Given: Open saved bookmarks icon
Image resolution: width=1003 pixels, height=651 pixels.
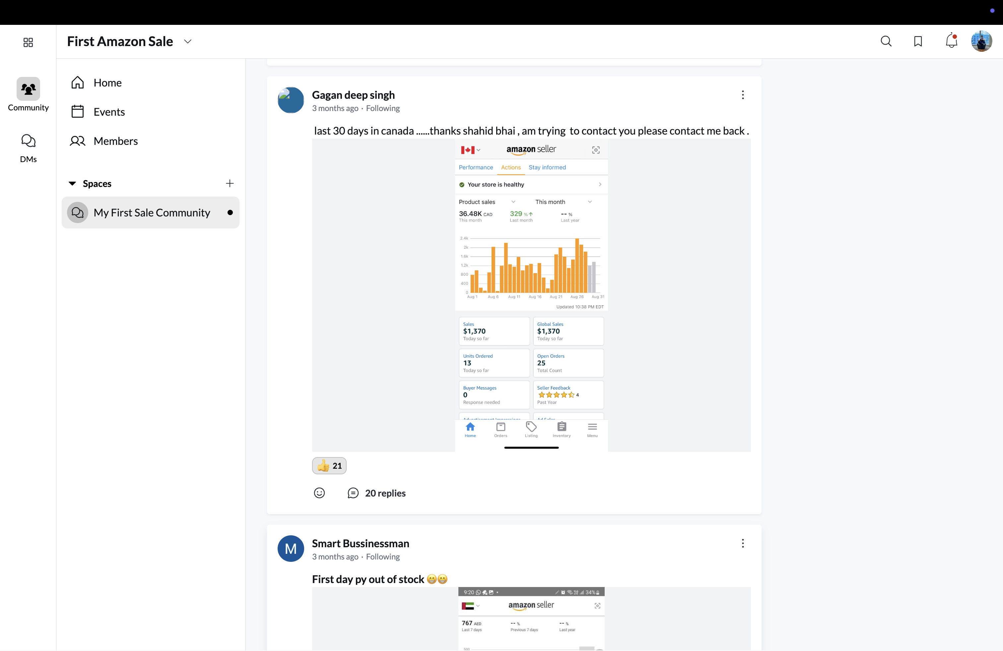Looking at the screenshot, I should click(918, 41).
